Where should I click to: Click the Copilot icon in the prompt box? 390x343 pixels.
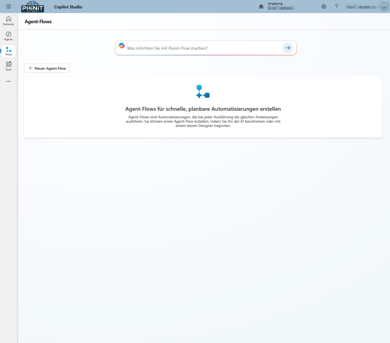pyautogui.click(x=121, y=46)
